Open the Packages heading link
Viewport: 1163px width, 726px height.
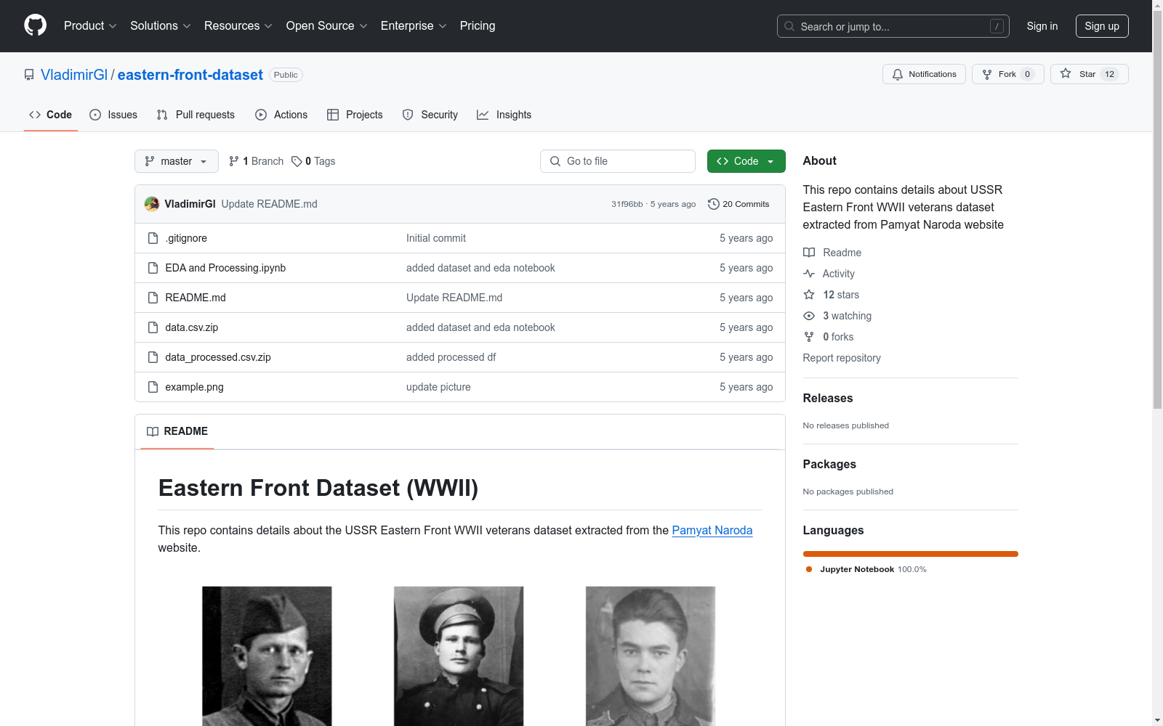coord(829,464)
